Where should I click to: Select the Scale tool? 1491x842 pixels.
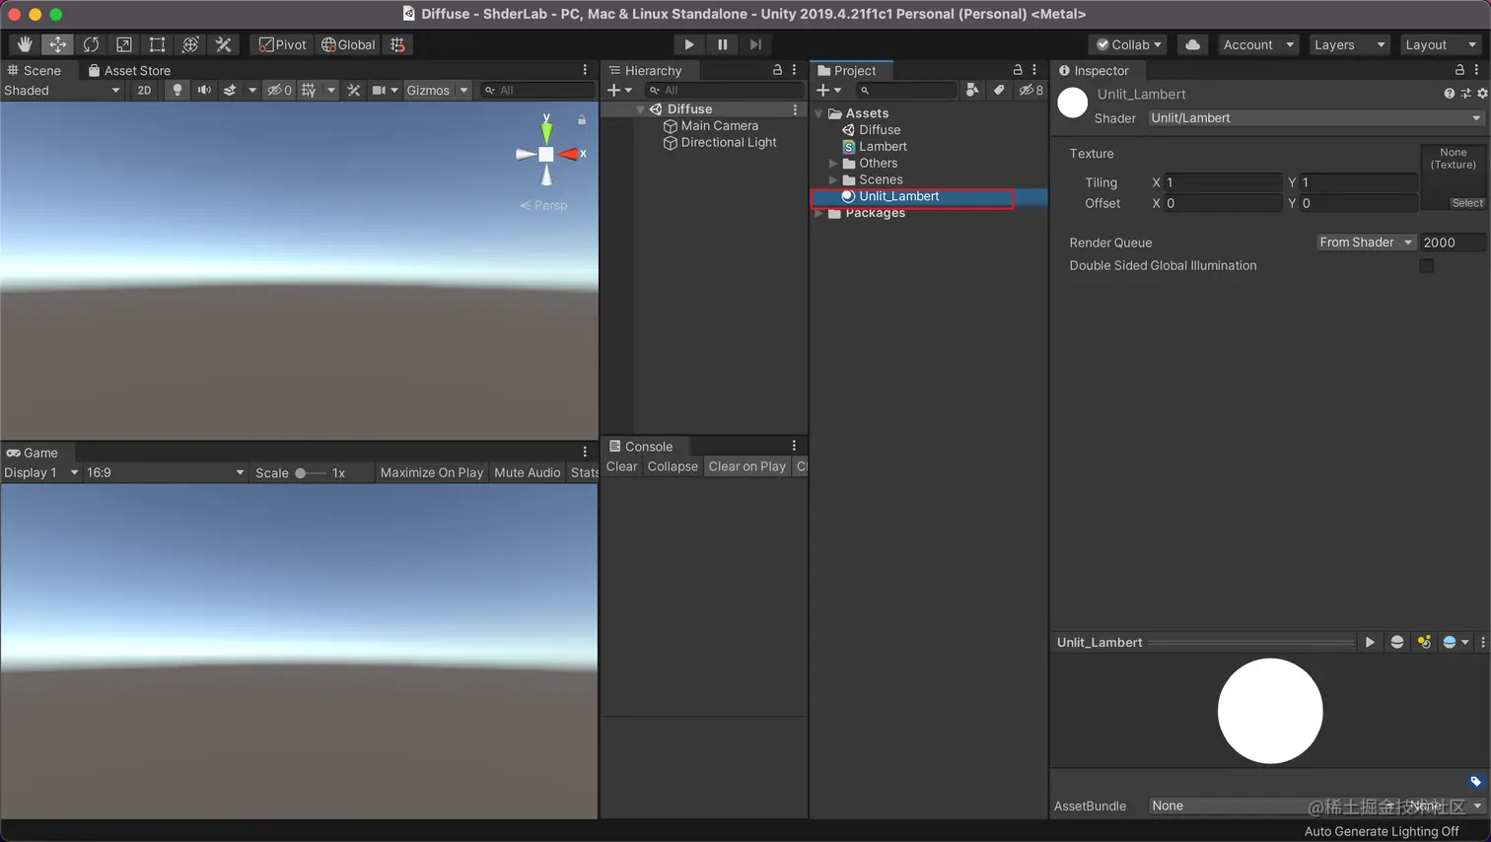[124, 44]
